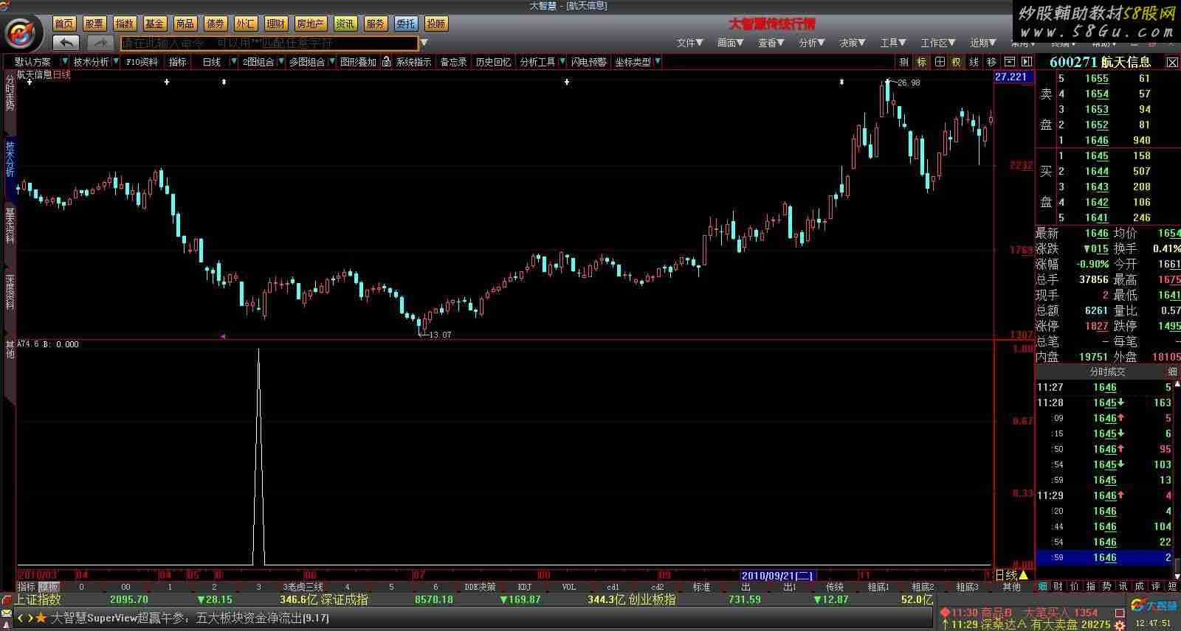Open the 决策 menu

click(852, 43)
